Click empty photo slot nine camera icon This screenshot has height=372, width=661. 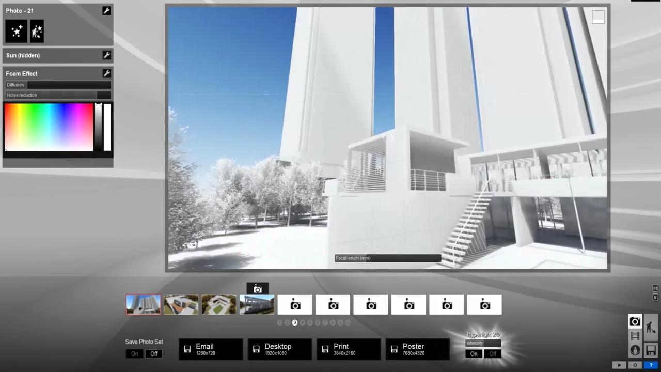pyautogui.click(x=447, y=304)
